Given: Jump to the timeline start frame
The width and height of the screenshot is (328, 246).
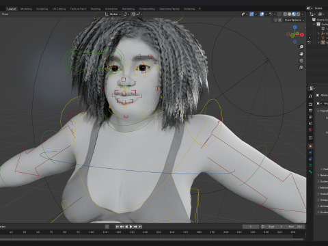Looking at the screenshot, I should (117, 227).
